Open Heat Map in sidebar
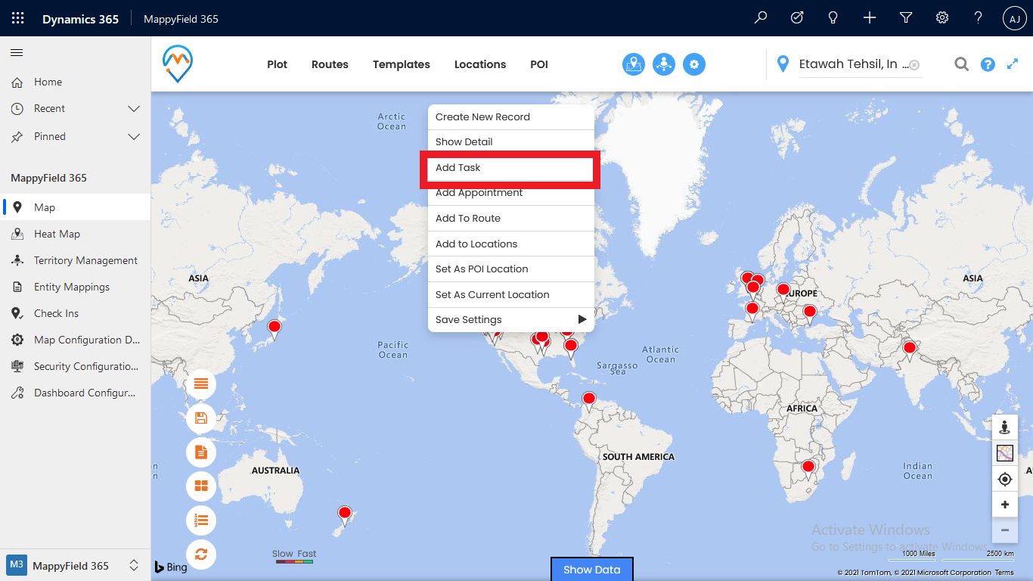Viewport: 1033px width, 581px height. 75,234
